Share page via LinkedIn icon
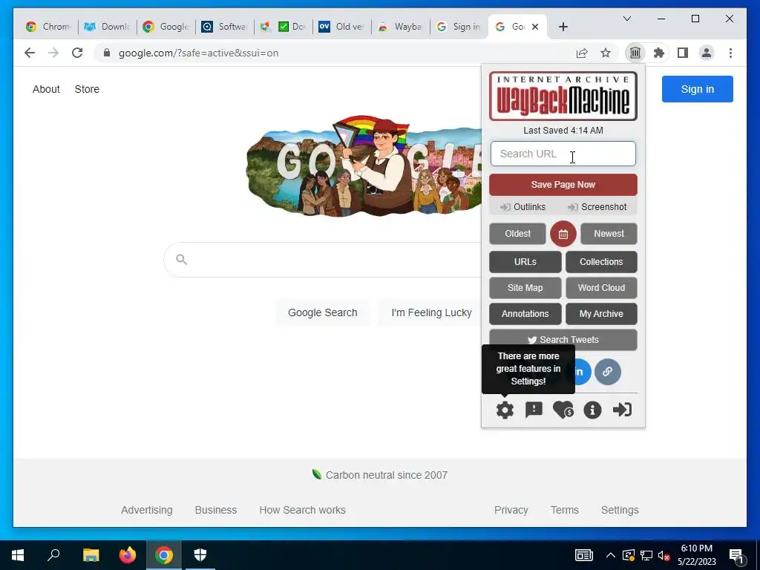Image resolution: width=760 pixels, height=570 pixels. 582,372
